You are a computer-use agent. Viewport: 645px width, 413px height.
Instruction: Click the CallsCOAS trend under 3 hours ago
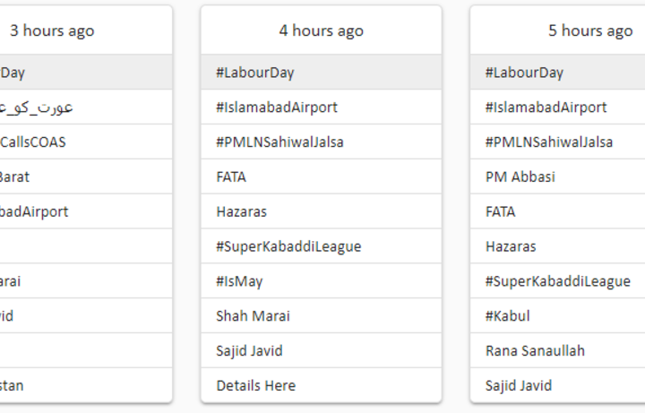pos(86,142)
